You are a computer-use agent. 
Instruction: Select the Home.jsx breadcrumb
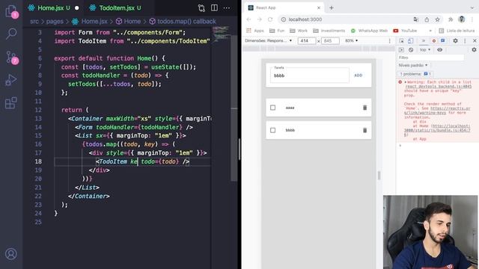click(x=94, y=22)
